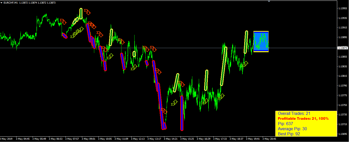Click the '3 May 19:41' time label

tap(253, 139)
